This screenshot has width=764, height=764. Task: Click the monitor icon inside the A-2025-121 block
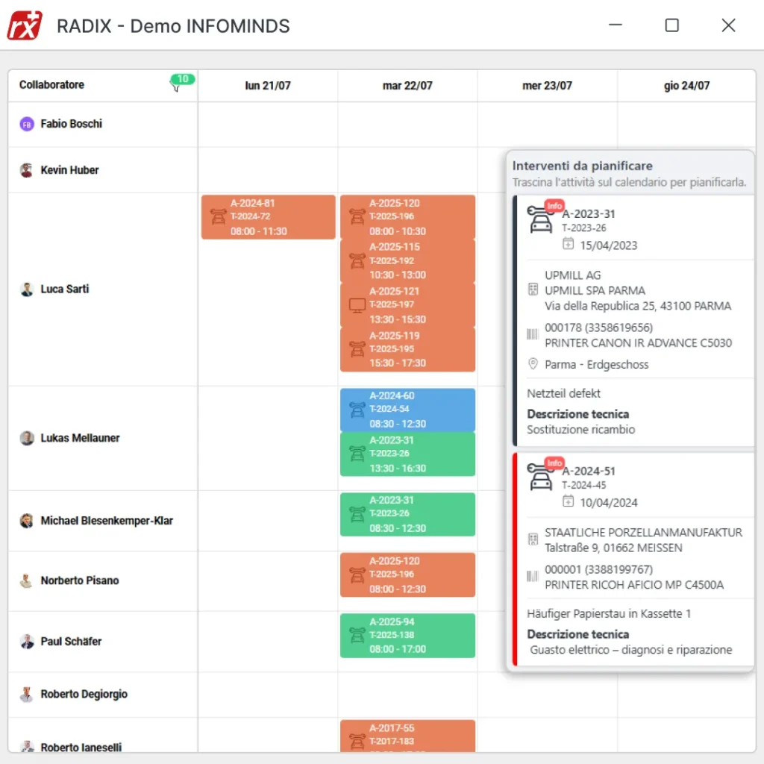[x=357, y=304]
